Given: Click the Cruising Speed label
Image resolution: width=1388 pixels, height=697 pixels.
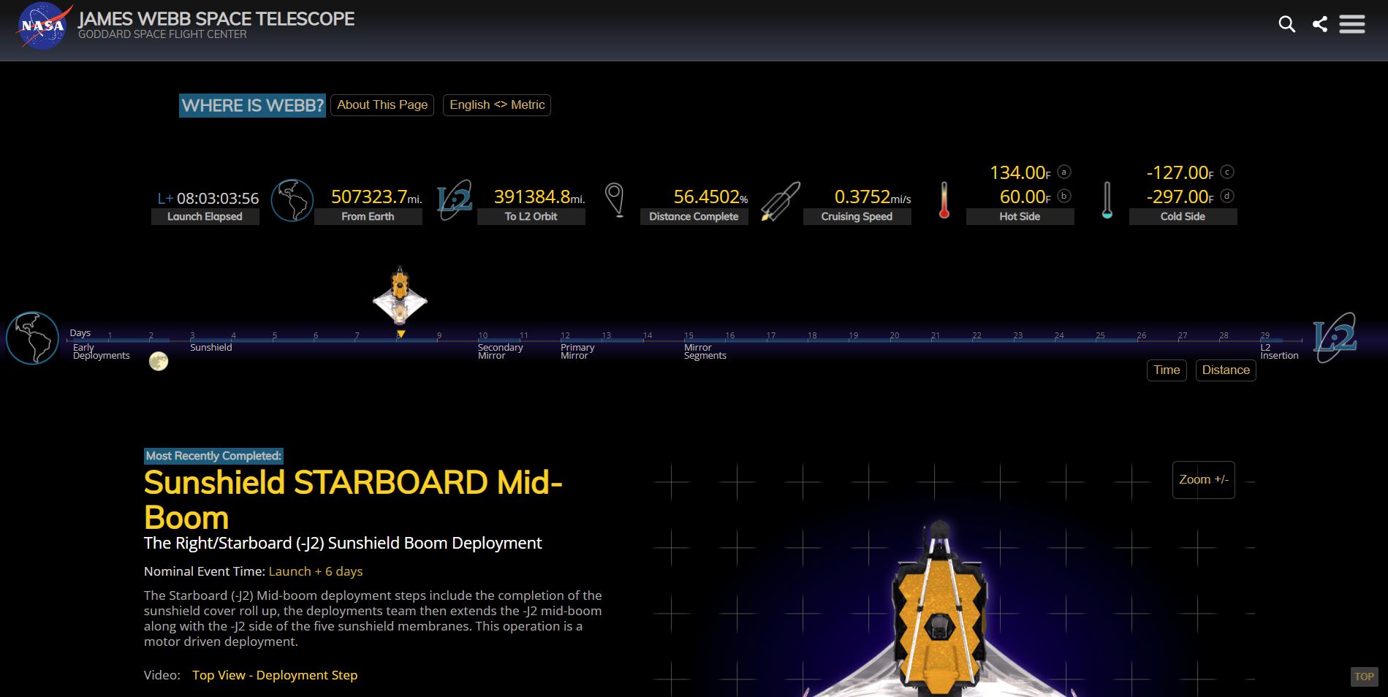Looking at the screenshot, I should click(x=857, y=216).
